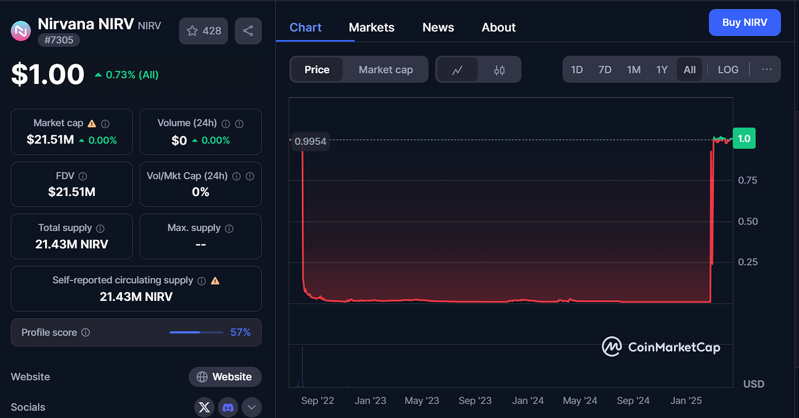Set chart range to 1D
This screenshot has width=799, height=418.
[577, 70]
